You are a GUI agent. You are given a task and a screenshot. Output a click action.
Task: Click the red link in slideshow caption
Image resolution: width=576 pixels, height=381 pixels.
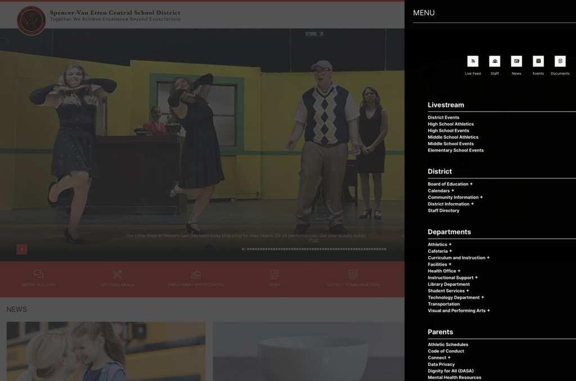[384, 236]
